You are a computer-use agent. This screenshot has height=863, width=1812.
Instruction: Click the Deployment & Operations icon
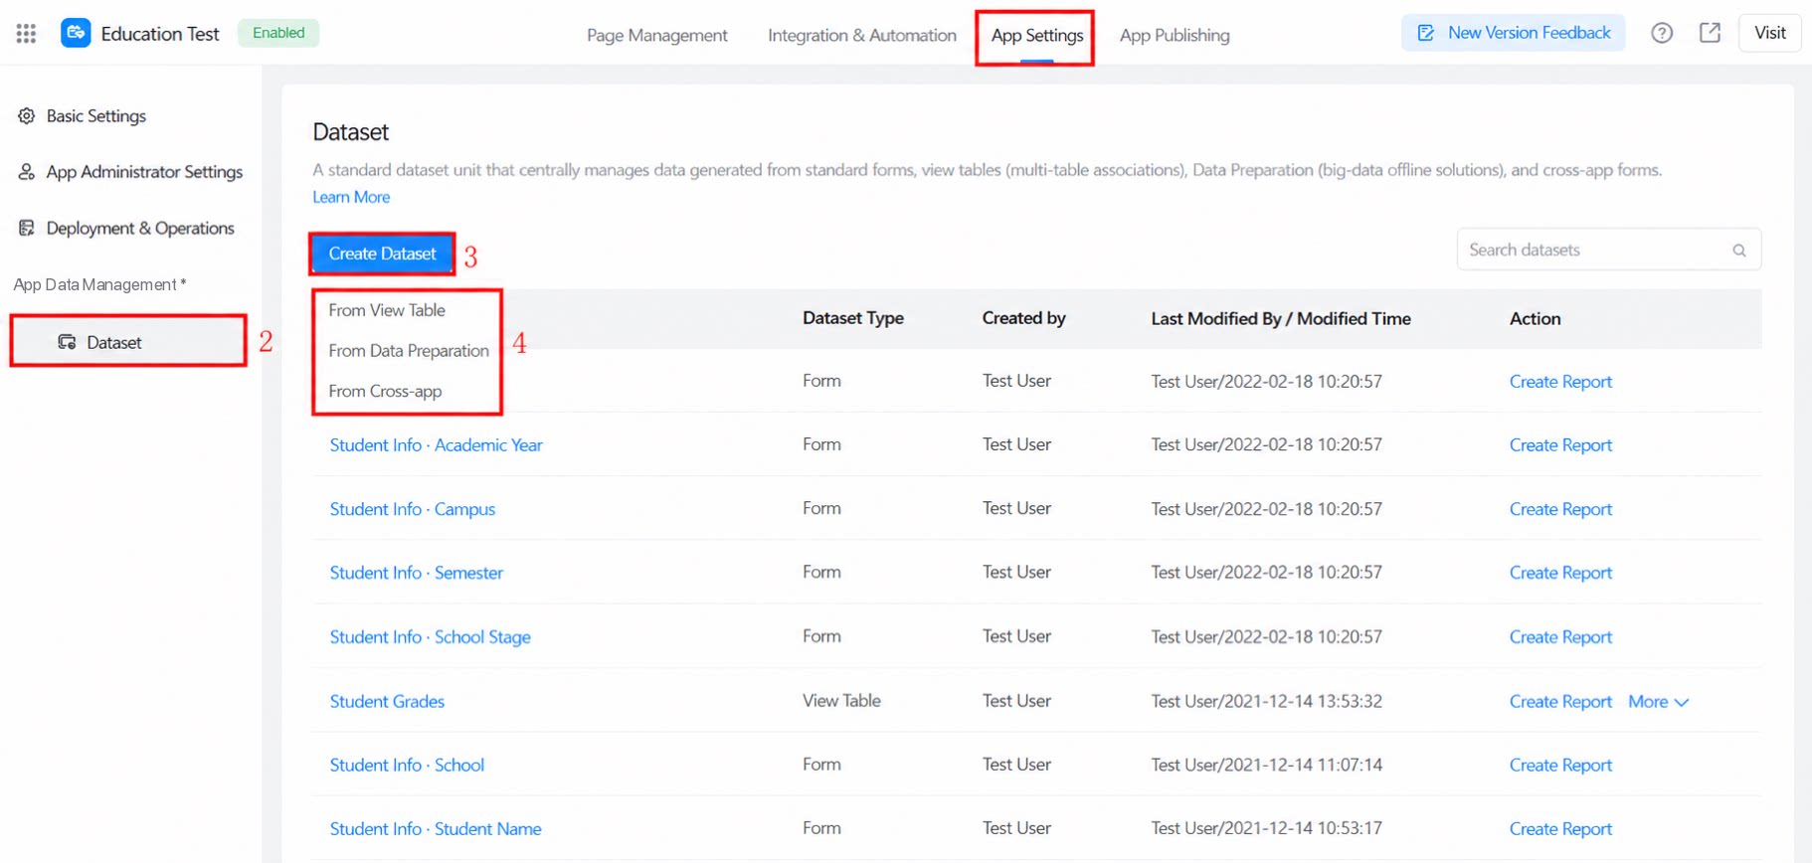click(x=27, y=228)
